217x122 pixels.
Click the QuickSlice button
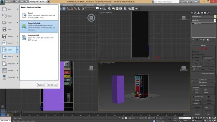pyautogui.click(x=197, y=114)
